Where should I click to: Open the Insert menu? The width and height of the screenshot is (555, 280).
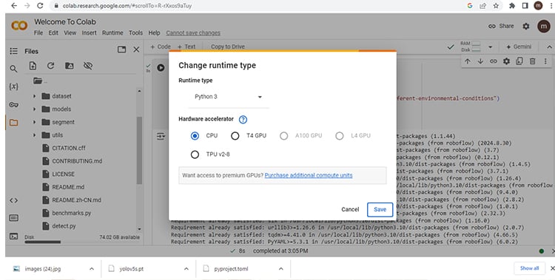[x=90, y=33]
